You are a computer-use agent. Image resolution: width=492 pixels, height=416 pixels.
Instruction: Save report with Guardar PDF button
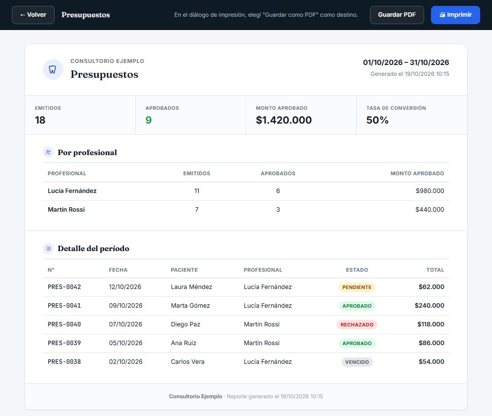(x=397, y=15)
